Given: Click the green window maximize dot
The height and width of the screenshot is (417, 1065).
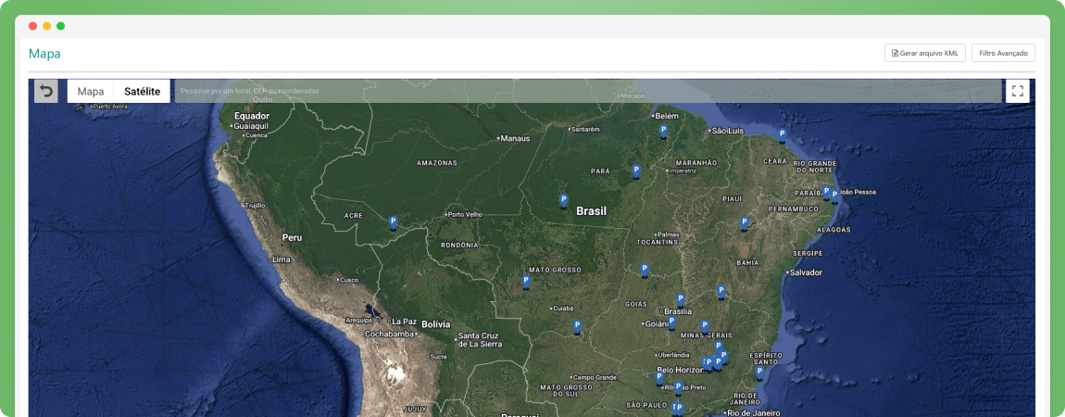Looking at the screenshot, I should (60, 26).
